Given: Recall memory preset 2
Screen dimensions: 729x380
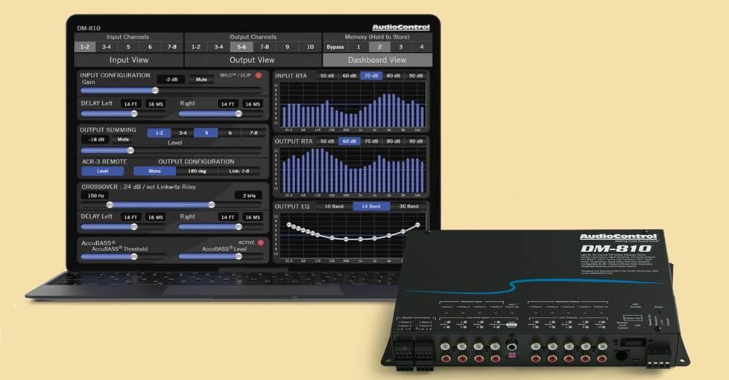Looking at the screenshot, I should pyautogui.click(x=379, y=47).
